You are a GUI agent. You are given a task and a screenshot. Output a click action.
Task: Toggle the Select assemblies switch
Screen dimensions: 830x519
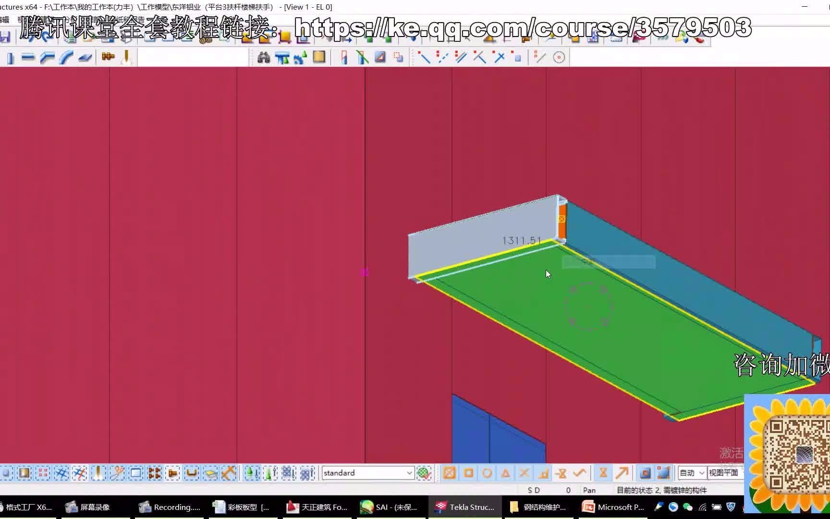(x=288, y=473)
